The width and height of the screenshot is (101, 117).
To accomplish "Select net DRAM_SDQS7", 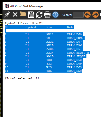I will [x=76, y=56].
